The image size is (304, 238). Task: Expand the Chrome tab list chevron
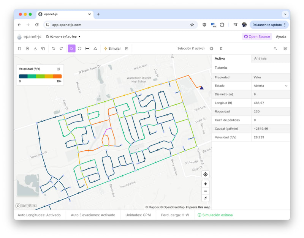(x=285, y=14)
